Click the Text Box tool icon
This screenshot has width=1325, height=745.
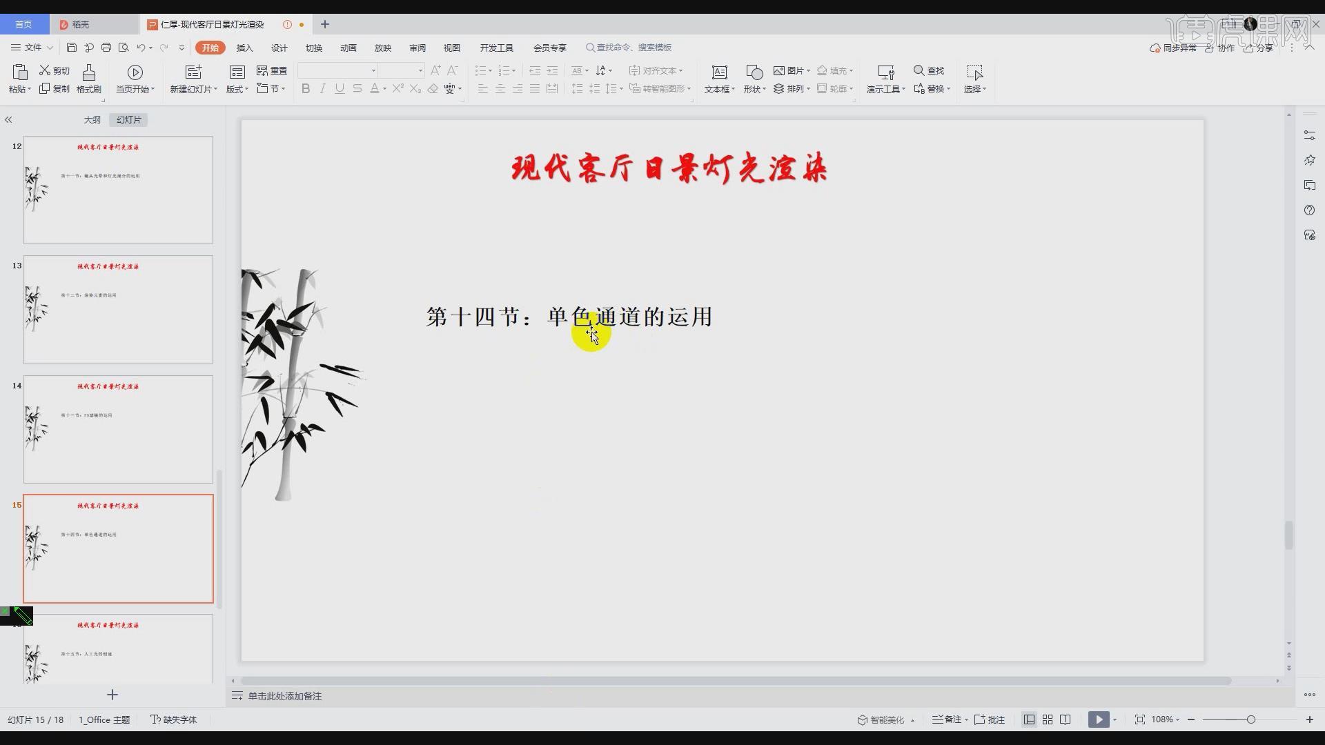tap(719, 72)
